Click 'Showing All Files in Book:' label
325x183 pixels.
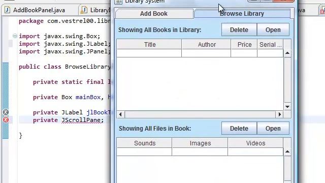point(155,129)
